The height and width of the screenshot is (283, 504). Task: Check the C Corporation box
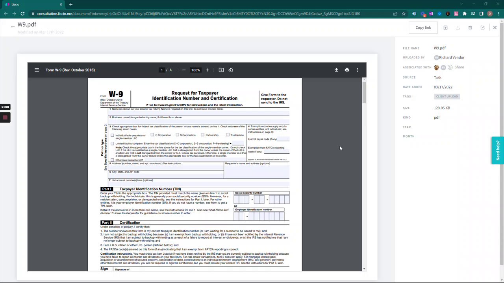[x=152, y=135]
